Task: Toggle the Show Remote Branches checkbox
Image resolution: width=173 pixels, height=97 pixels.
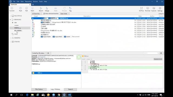Action: point(44,14)
